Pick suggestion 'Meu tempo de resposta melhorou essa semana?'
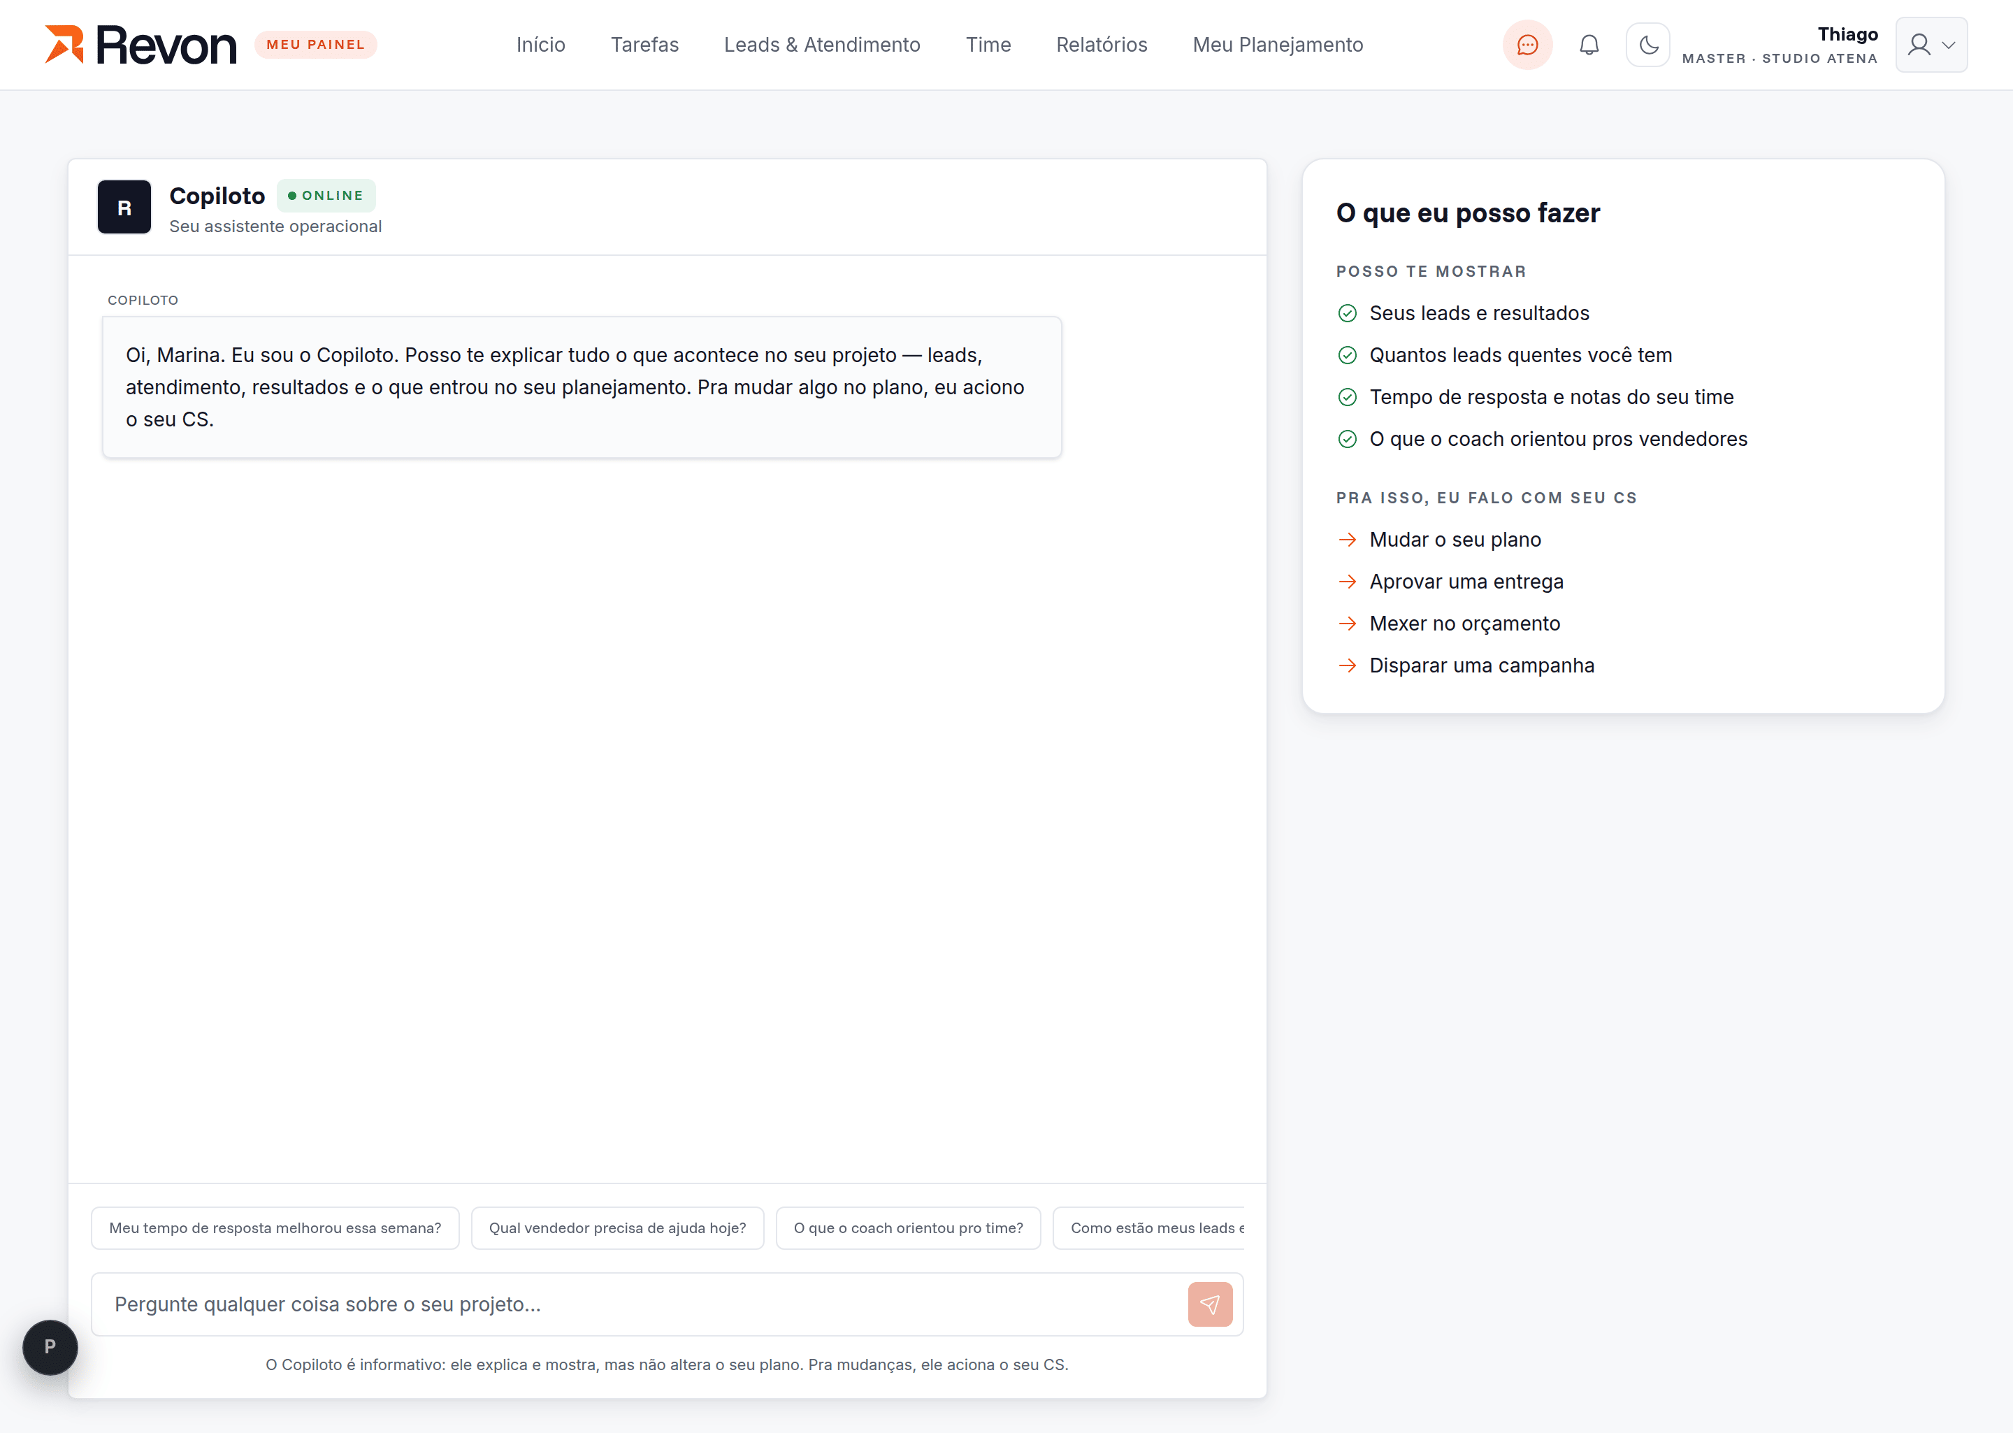The image size is (2013, 1433). tap(275, 1227)
